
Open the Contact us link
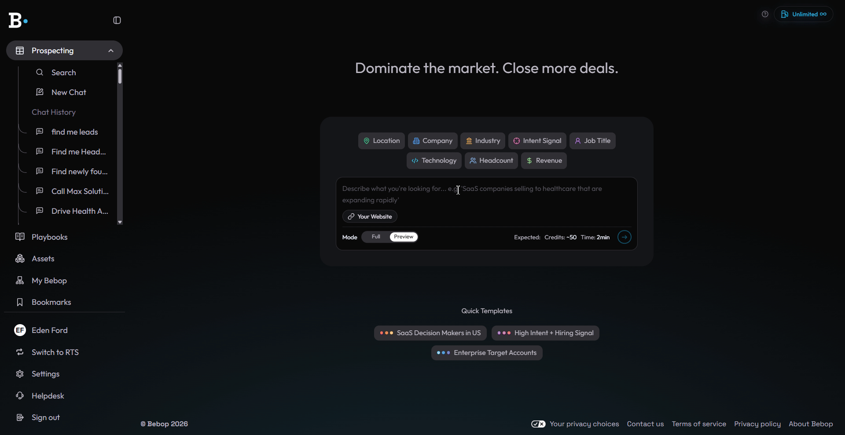coord(645,424)
